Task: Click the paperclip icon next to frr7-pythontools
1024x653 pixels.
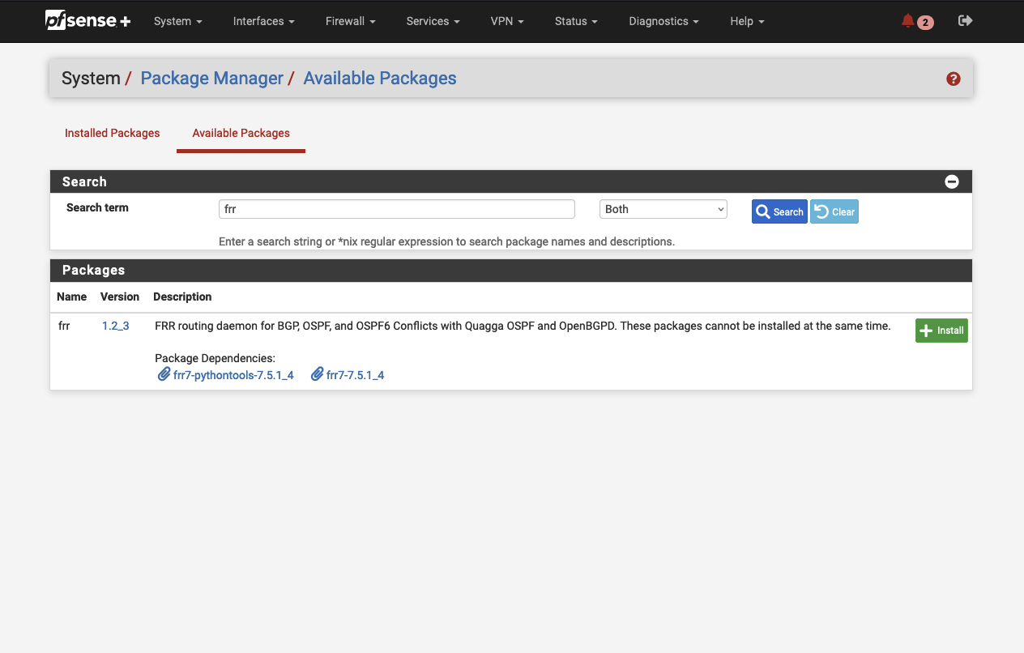Action: pos(164,374)
